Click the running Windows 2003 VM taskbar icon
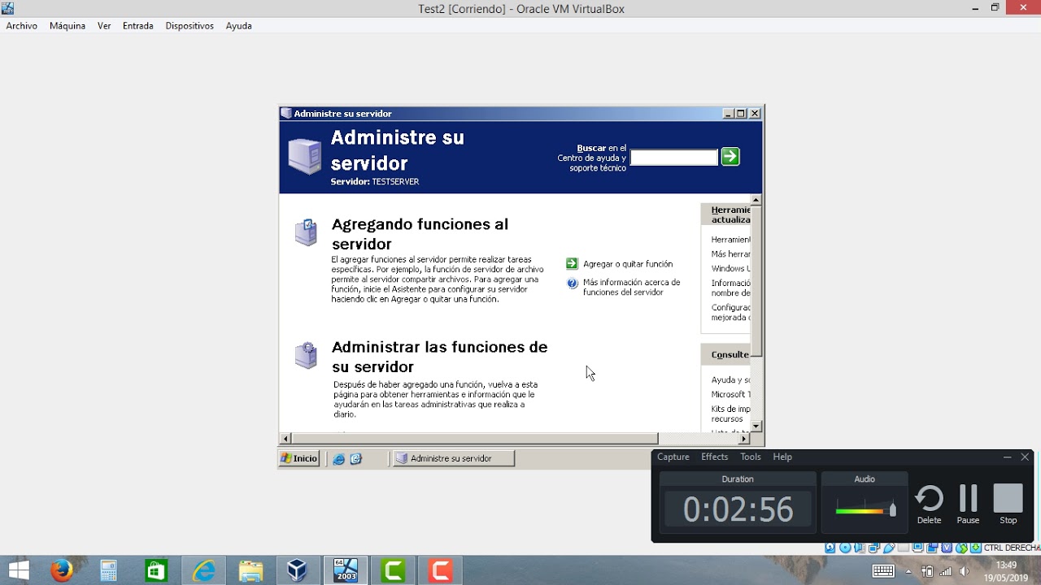 point(346,570)
